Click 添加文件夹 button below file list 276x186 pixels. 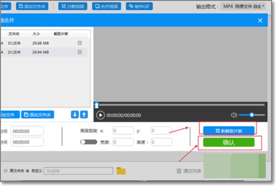38,115
